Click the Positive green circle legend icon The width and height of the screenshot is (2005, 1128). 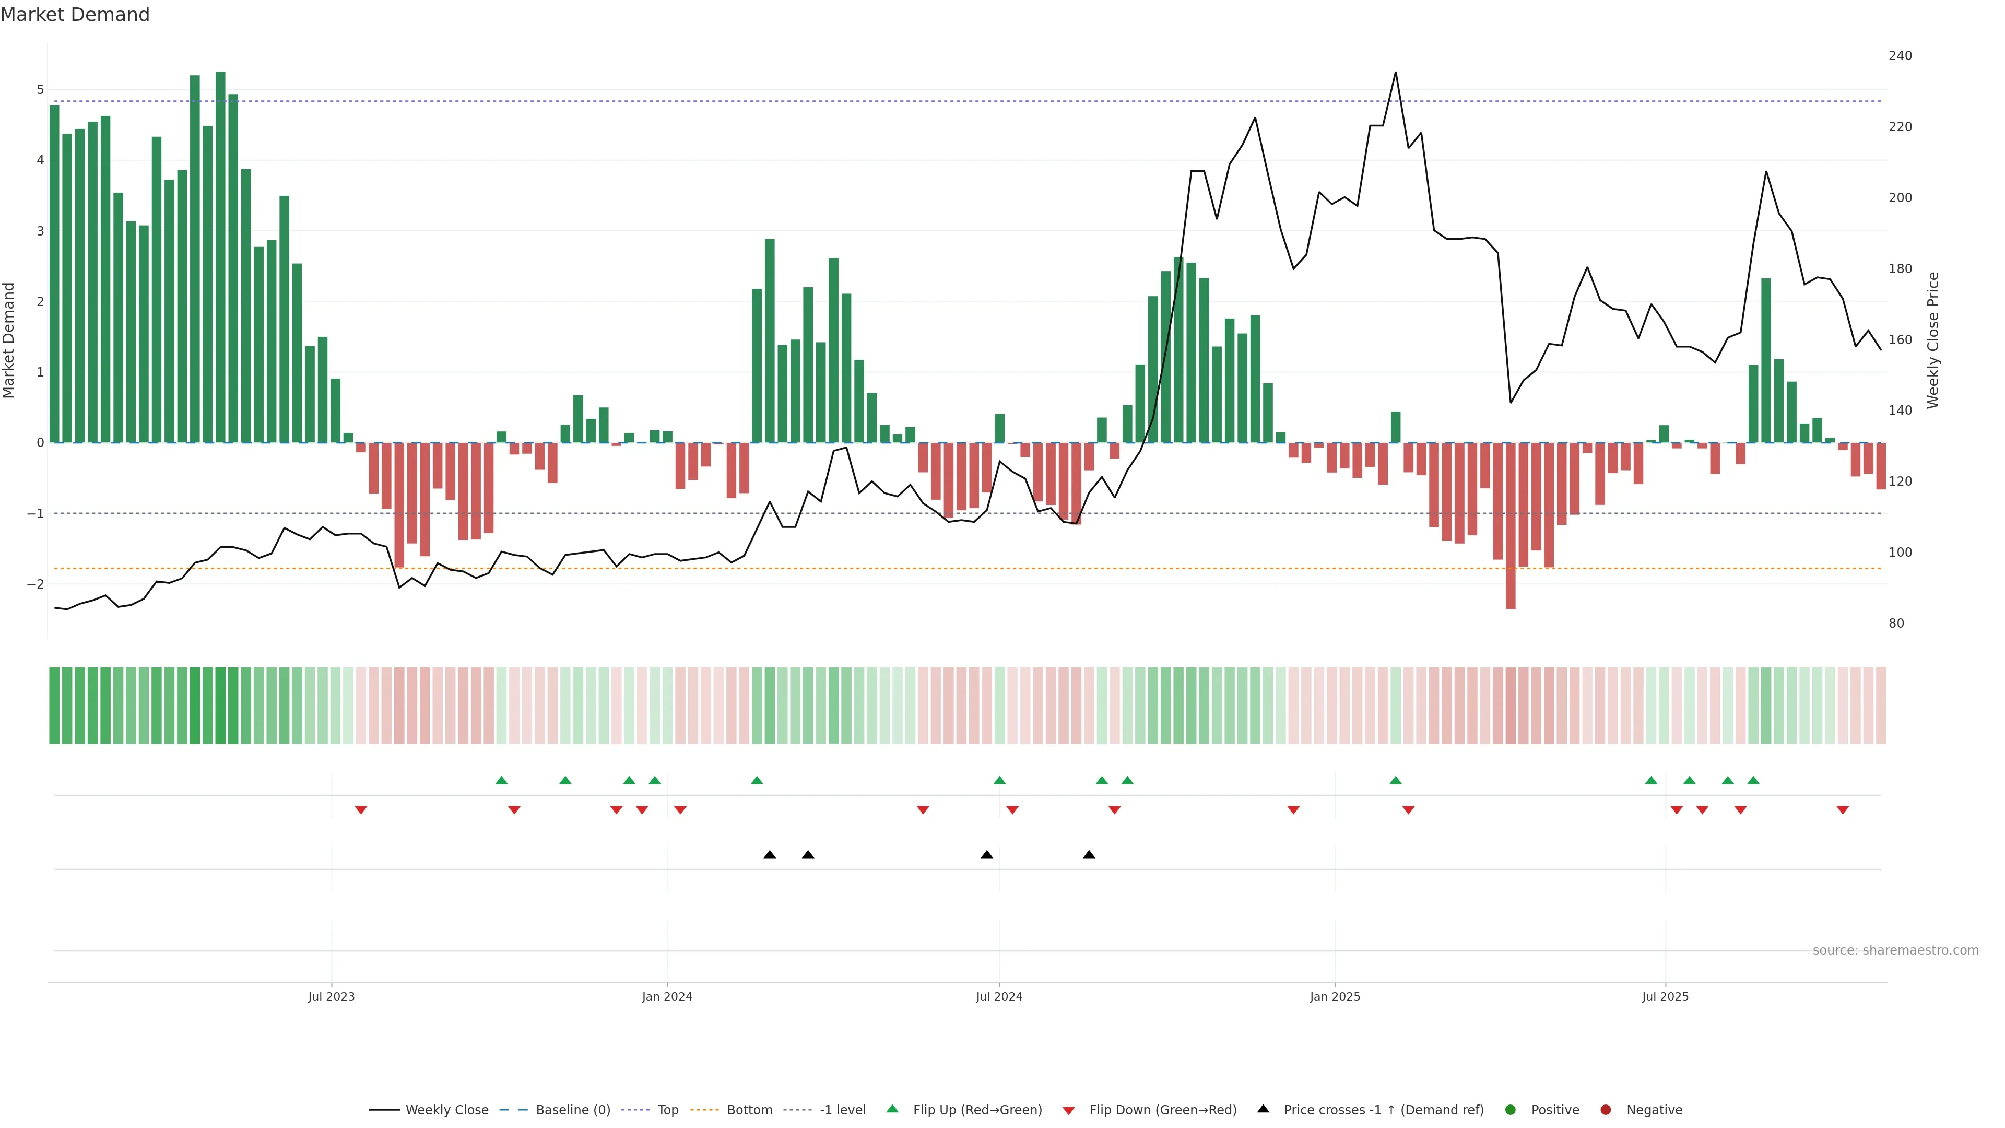tap(1511, 1109)
